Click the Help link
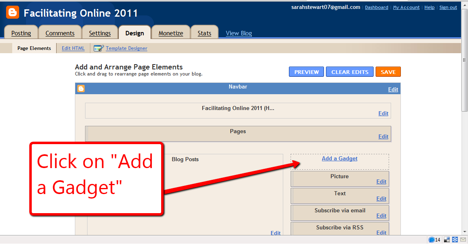Screen dimensions: 468x244 click(x=429, y=7)
